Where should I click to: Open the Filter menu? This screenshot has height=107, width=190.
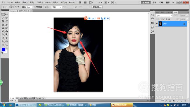coord(48,2)
